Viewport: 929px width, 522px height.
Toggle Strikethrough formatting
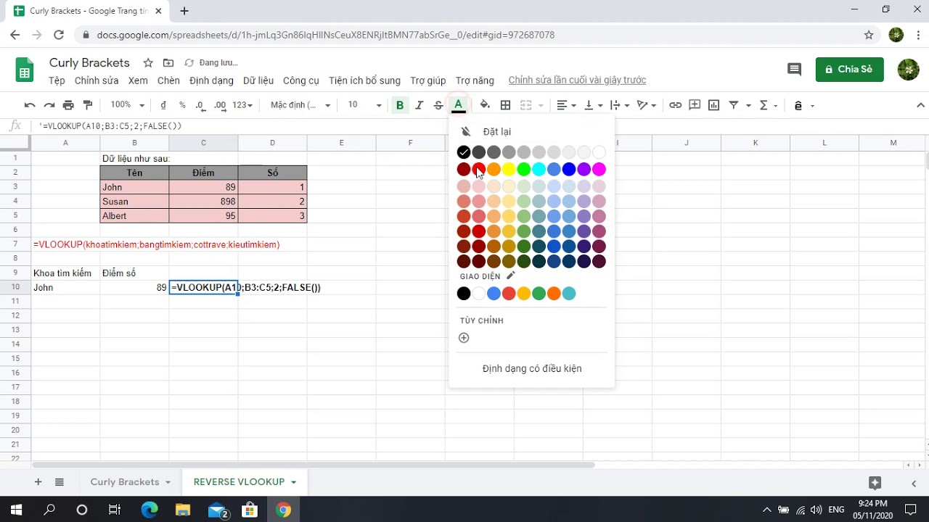438,105
